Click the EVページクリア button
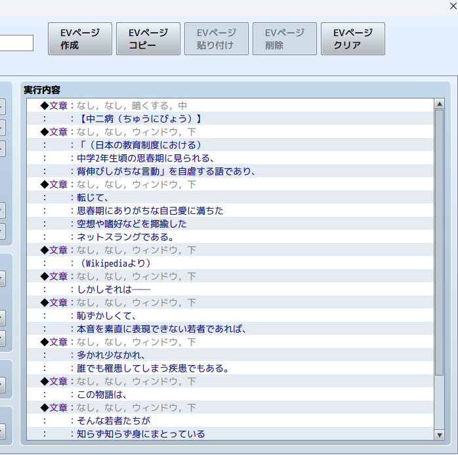 click(x=353, y=39)
